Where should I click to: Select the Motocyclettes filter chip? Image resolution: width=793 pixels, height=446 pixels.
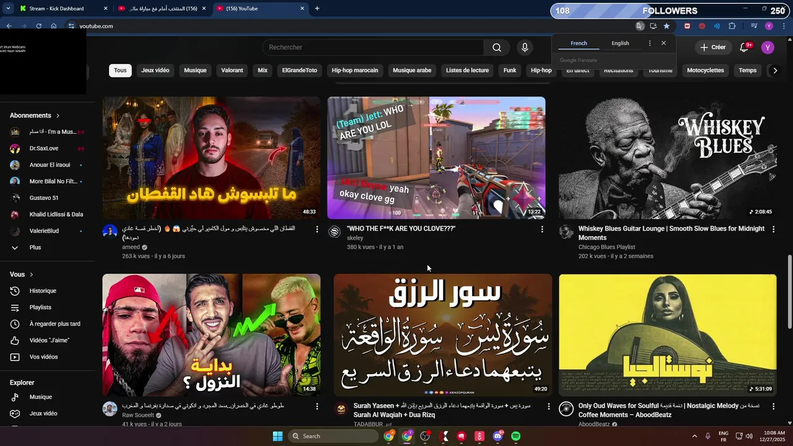point(706,71)
